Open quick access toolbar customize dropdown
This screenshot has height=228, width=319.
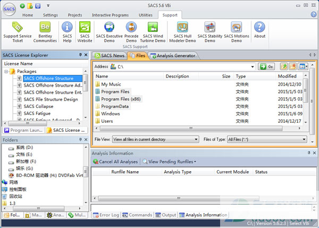[x=48, y=6]
